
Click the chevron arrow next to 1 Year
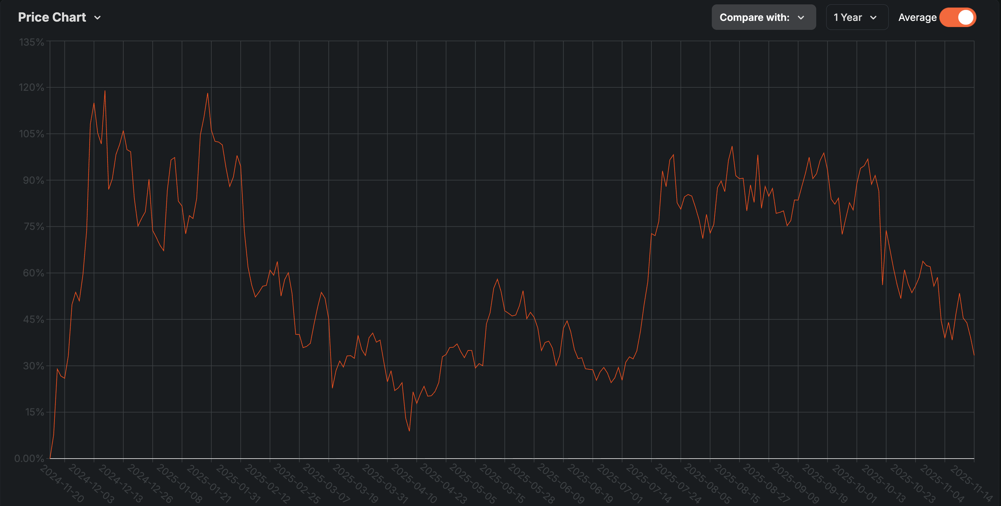[x=873, y=18]
